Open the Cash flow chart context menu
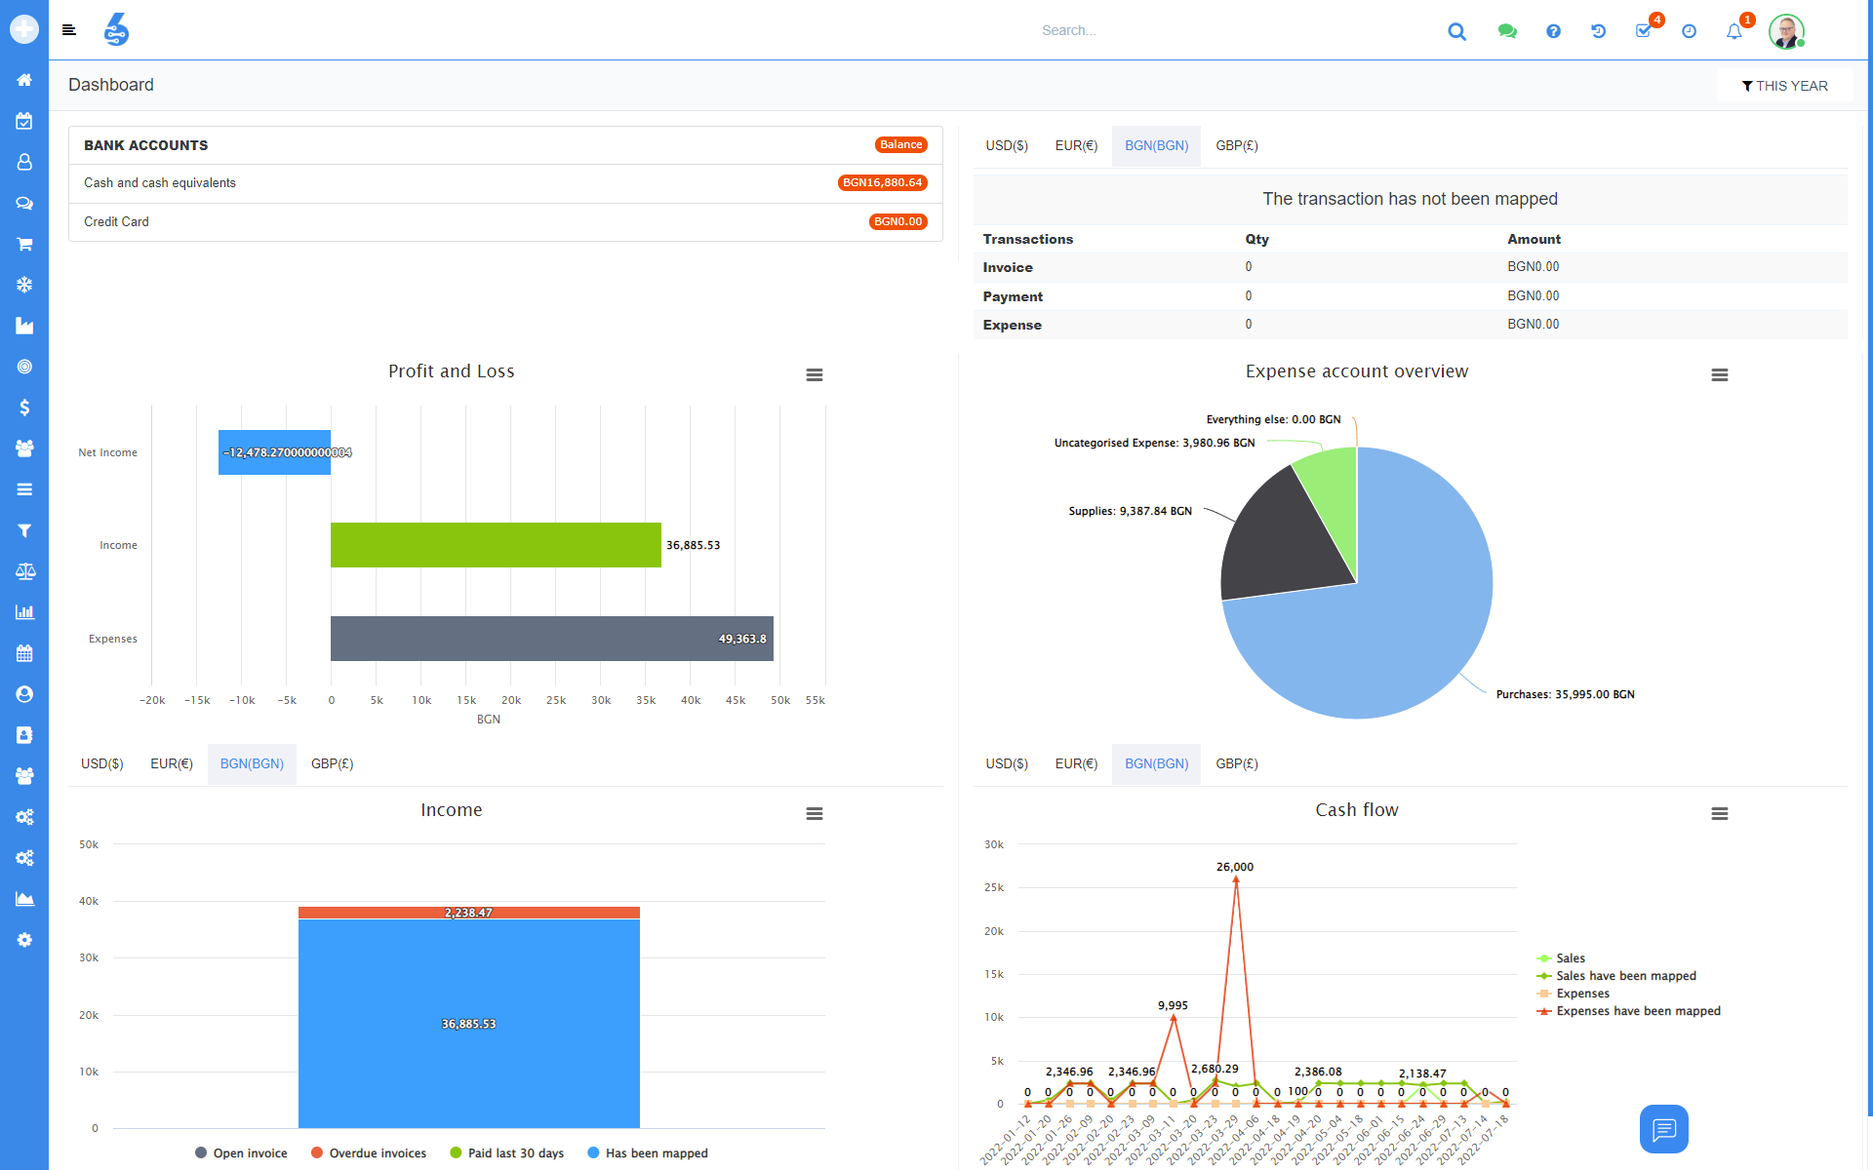 [x=1720, y=813]
